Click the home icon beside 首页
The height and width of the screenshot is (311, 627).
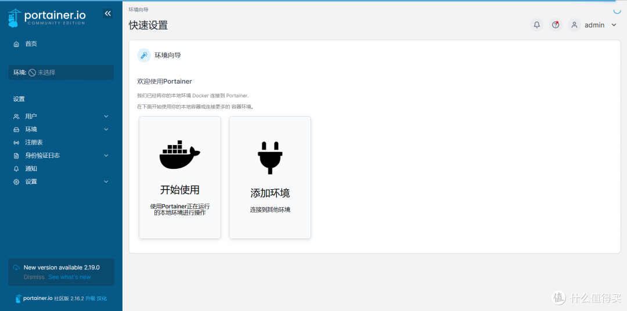(16, 44)
